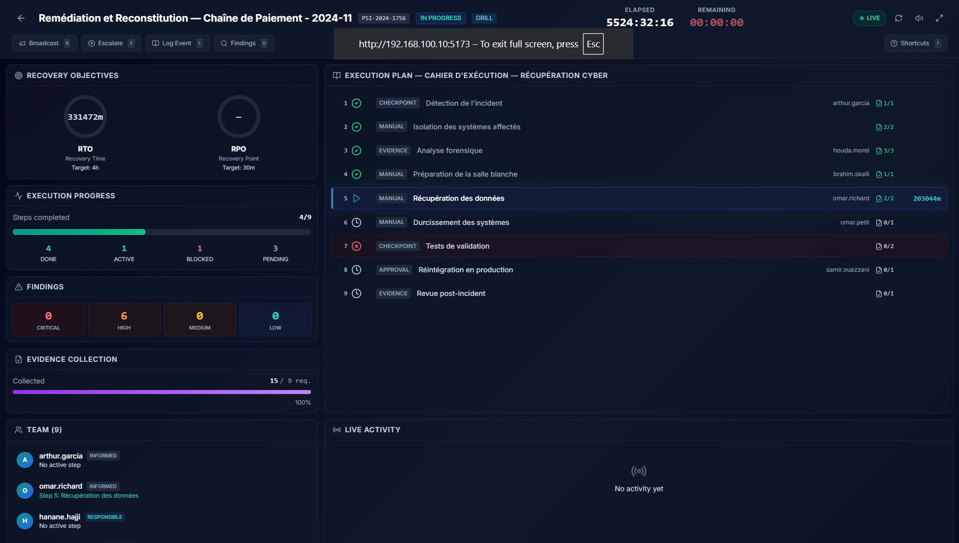Click the play icon on step 5
The width and height of the screenshot is (959, 543).
356,198
